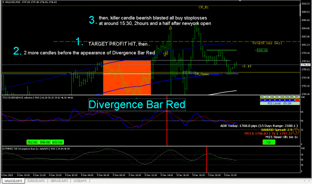Select the red vertical line in T2E window
This screenshot has height=184, width=312.
207,159
